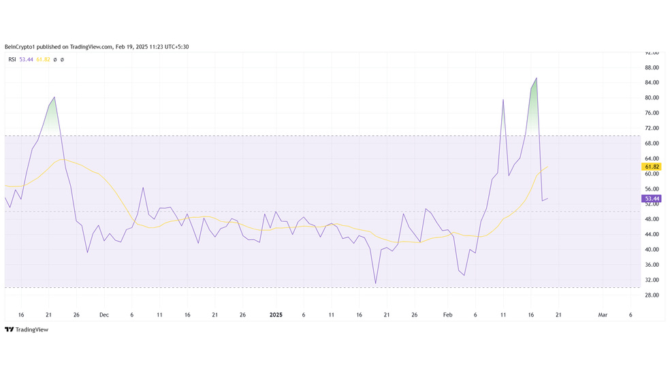
Task: Click the 68.00 axis value
Action: (x=652, y=144)
